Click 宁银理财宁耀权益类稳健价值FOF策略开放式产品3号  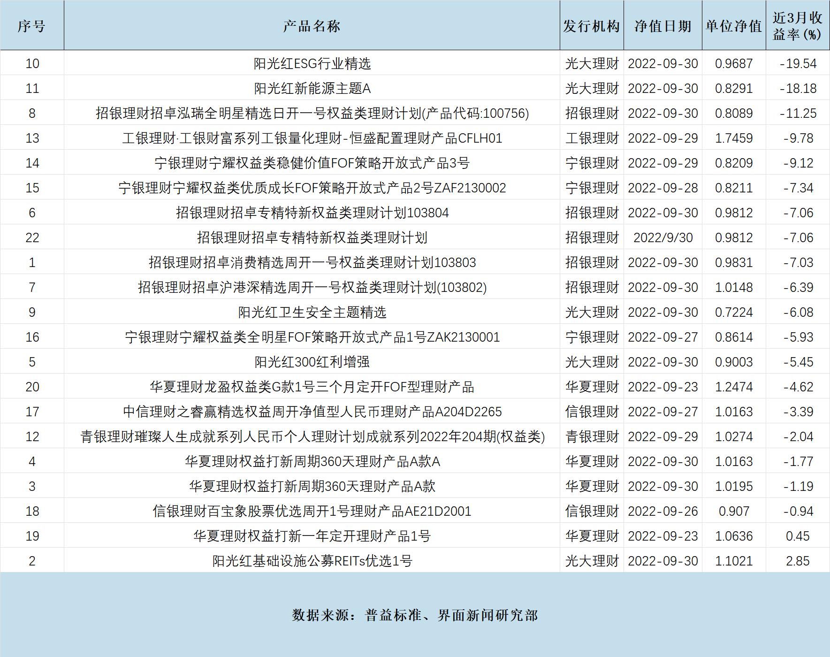tap(312, 163)
